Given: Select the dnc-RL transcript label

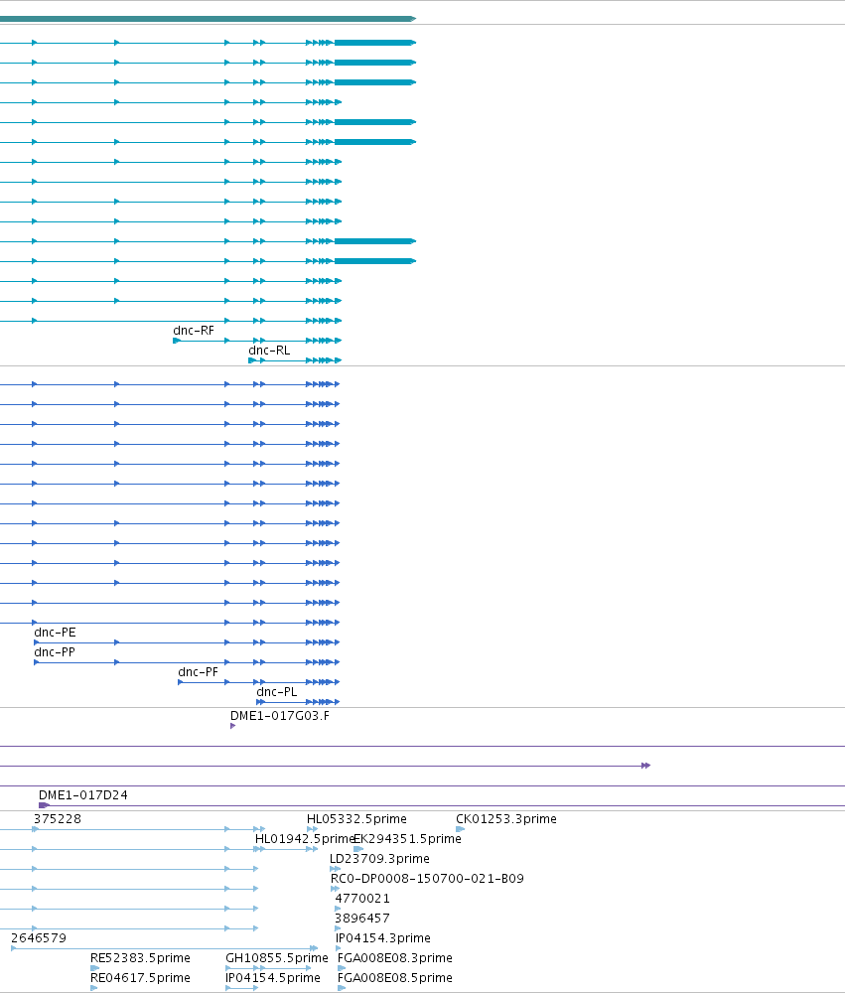Looking at the screenshot, I should pyautogui.click(x=268, y=351).
